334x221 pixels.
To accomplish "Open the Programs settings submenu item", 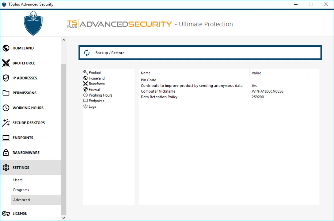I will (21, 190).
